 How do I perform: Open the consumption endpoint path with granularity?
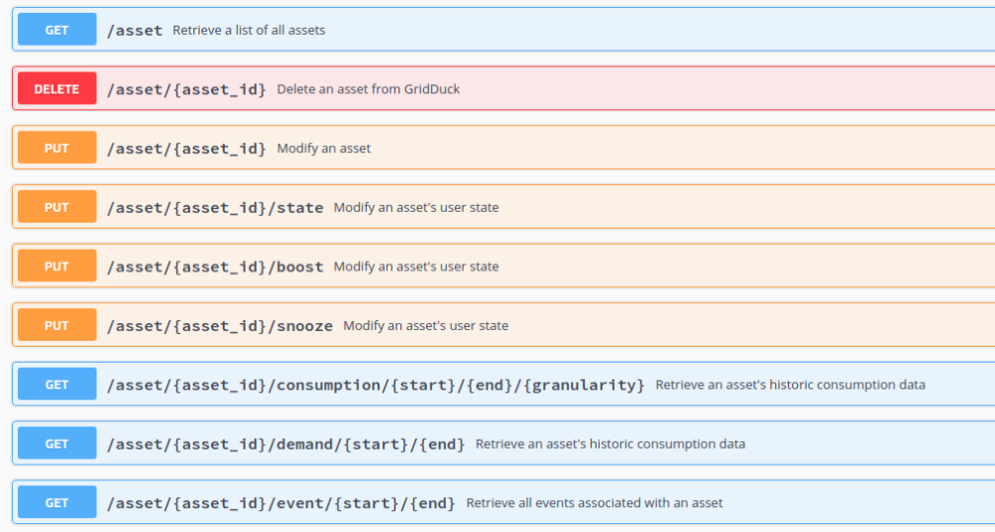(376, 385)
